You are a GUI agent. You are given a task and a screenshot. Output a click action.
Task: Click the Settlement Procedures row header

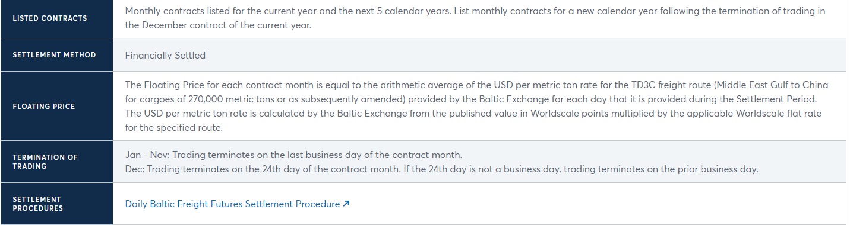(x=56, y=204)
